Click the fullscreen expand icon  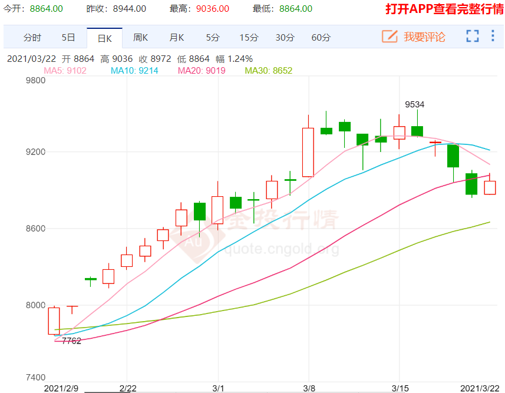point(472,37)
